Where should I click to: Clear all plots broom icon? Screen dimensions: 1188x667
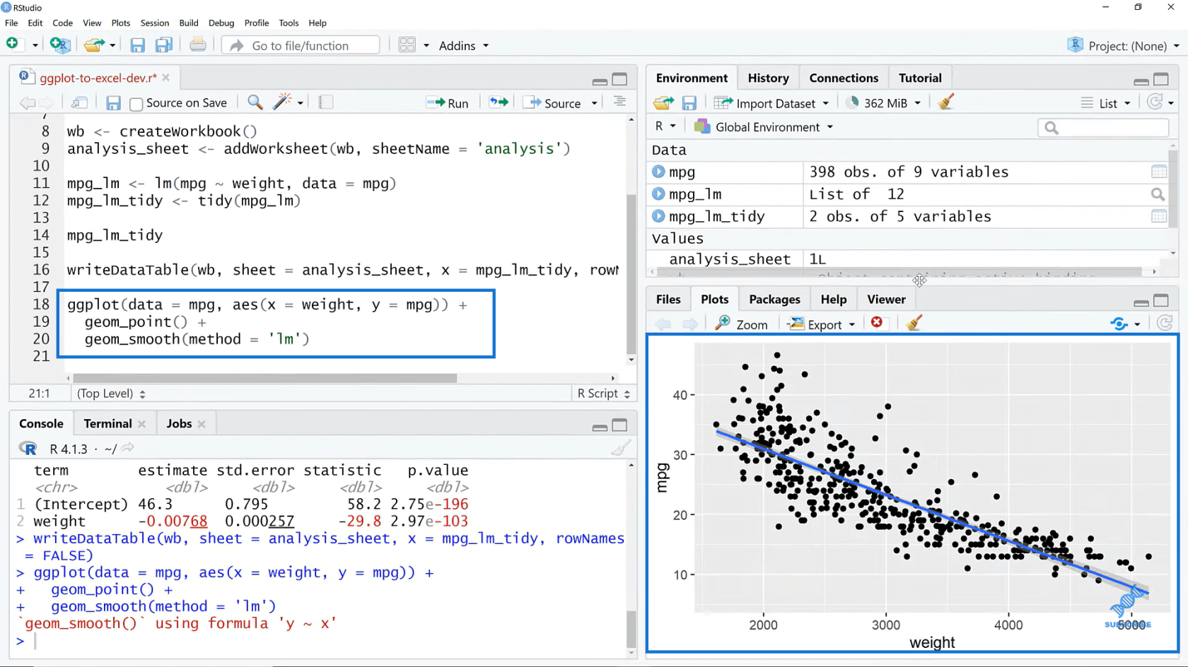[x=914, y=323]
